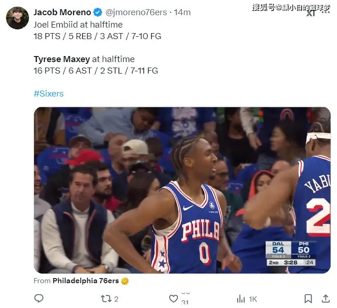
Task: Click the gold verified badge beside Philadelphia 76ers
Action: 125,281
